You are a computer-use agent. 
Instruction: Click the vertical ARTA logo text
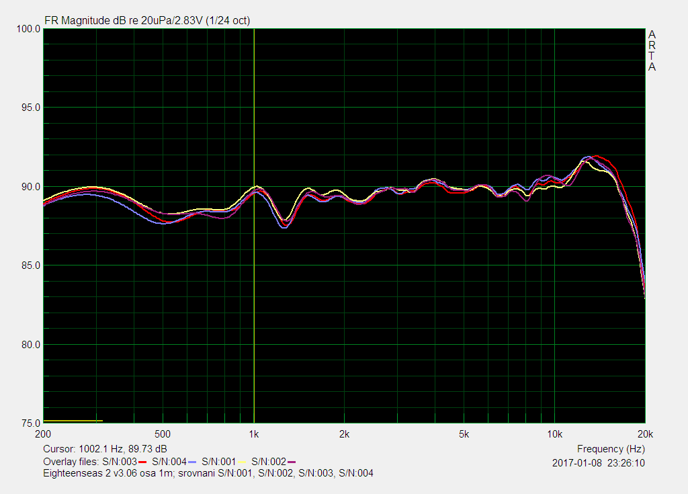click(x=652, y=50)
